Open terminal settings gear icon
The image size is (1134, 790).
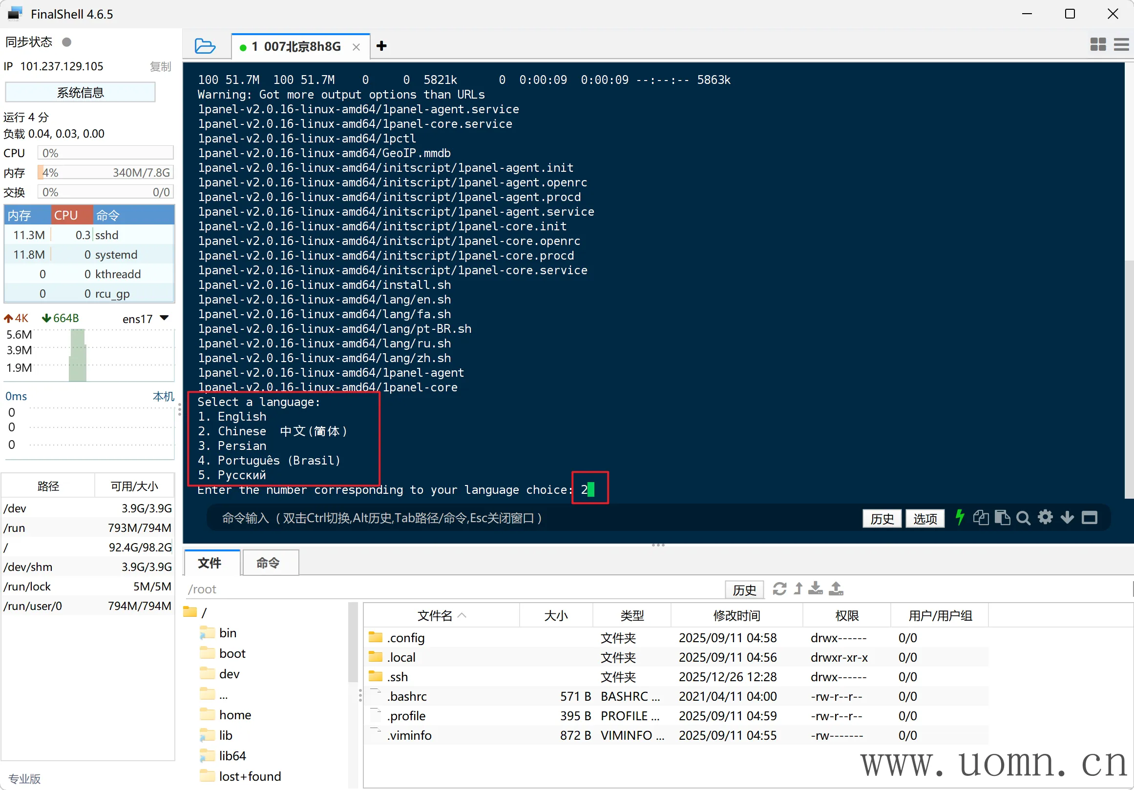1045,518
